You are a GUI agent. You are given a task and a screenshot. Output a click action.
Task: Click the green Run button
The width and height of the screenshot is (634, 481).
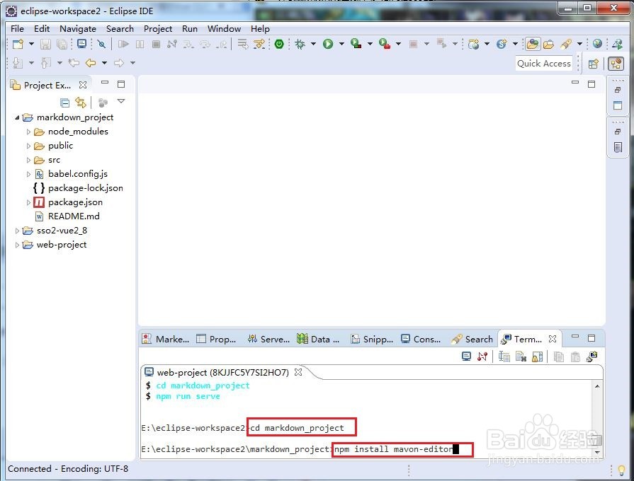coord(328,44)
